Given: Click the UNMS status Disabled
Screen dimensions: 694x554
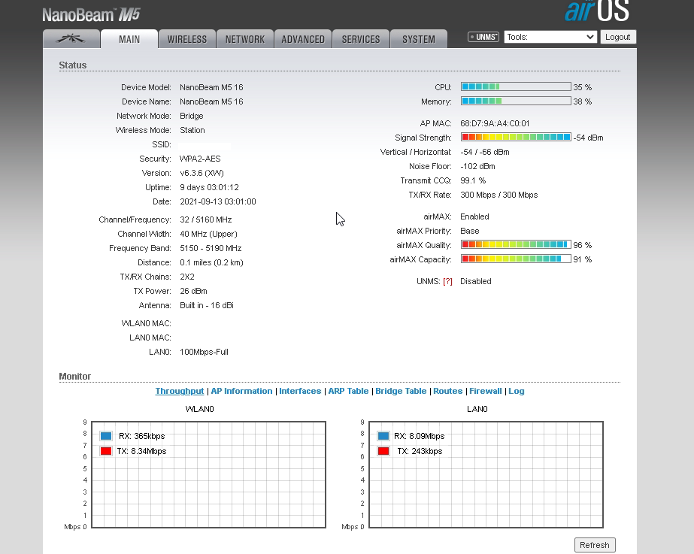Looking at the screenshot, I should coord(476,281).
